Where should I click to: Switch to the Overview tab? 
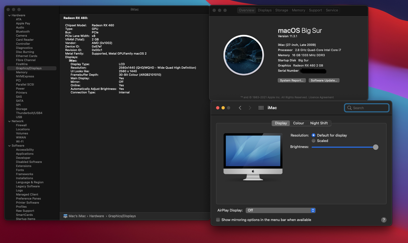[246, 10]
